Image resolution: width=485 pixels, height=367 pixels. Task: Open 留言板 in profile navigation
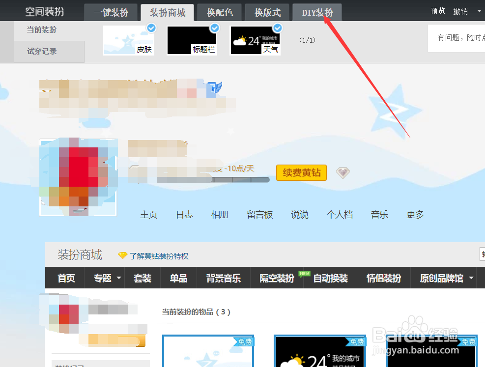tap(260, 215)
